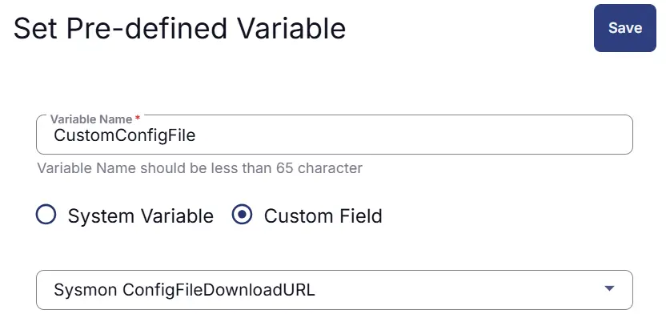Click the System Variable label text
The image size is (666, 326).
[x=140, y=216]
